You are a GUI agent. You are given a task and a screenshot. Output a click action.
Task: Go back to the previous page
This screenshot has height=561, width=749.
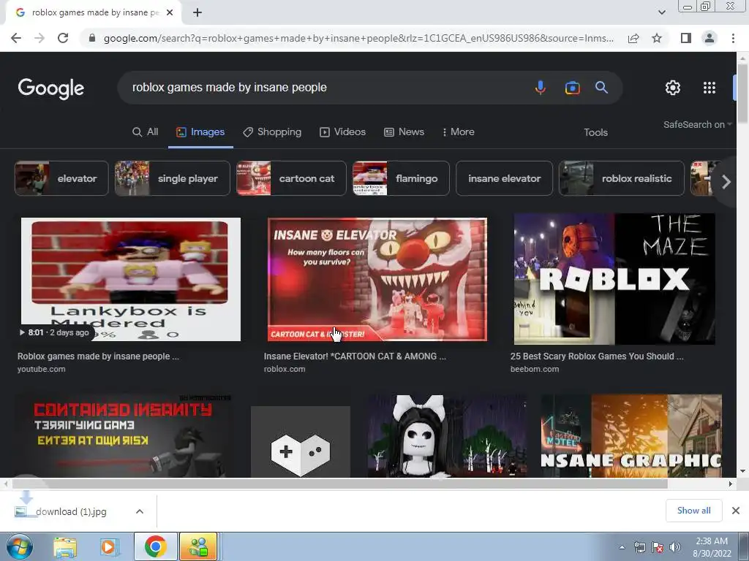(x=16, y=38)
